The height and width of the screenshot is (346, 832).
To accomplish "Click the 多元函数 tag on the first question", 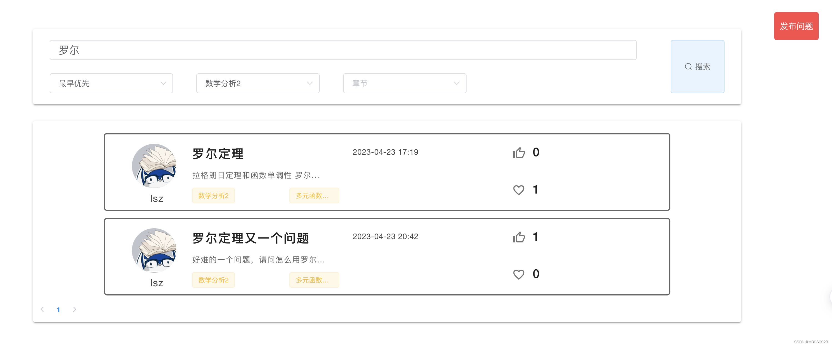I will pos(314,195).
